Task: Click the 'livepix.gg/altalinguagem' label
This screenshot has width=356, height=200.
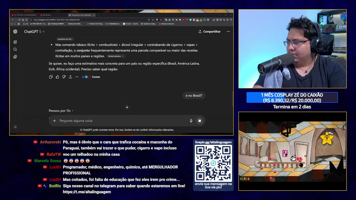Action: pyautogui.click(x=213, y=142)
